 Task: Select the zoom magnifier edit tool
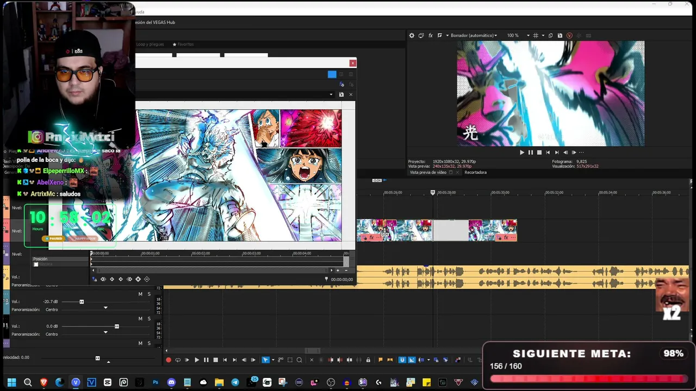click(299, 360)
